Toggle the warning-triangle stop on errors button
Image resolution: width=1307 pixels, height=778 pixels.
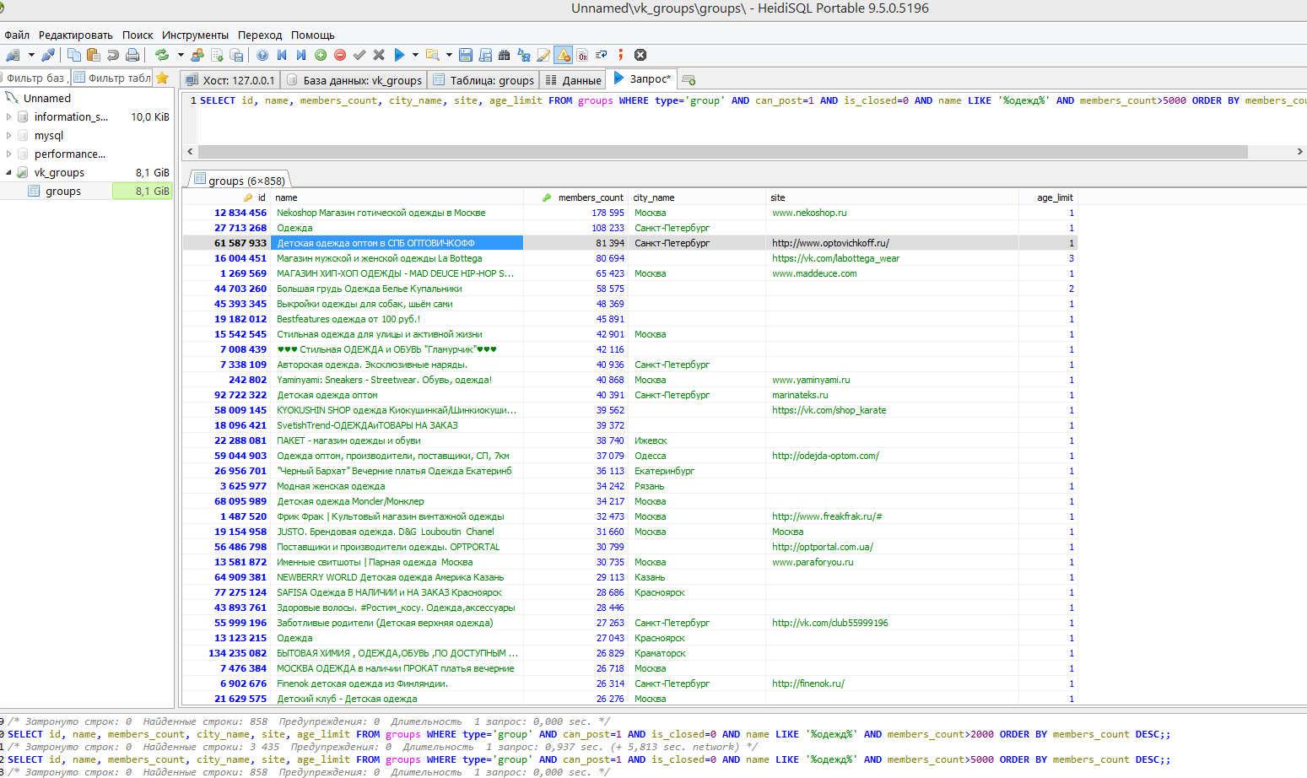point(563,55)
